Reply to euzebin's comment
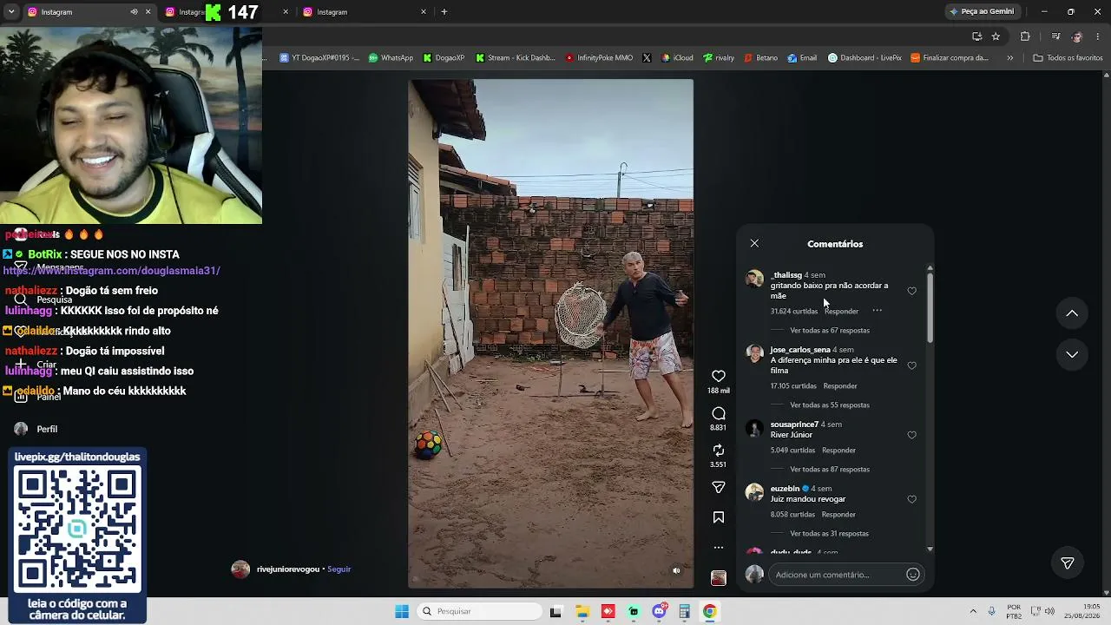The height and width of the screenshot is (625, 1111). point(838,515)
